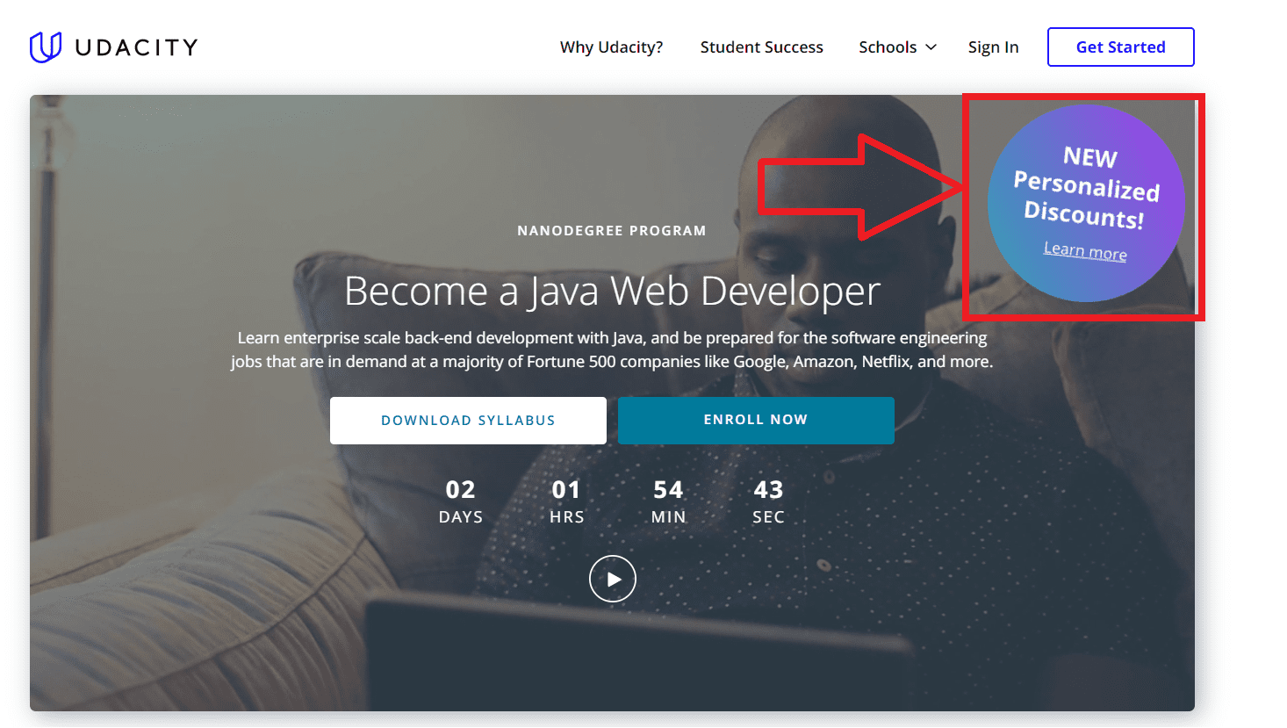1287x728 pixels.
Task: Open the Learn more link inside discount badge
Action: 1085,251
